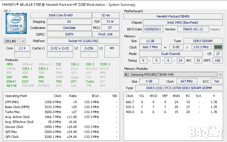Click the module size 4 GB field
Viewport: 227px width, 142px height.
pos(149,81)
